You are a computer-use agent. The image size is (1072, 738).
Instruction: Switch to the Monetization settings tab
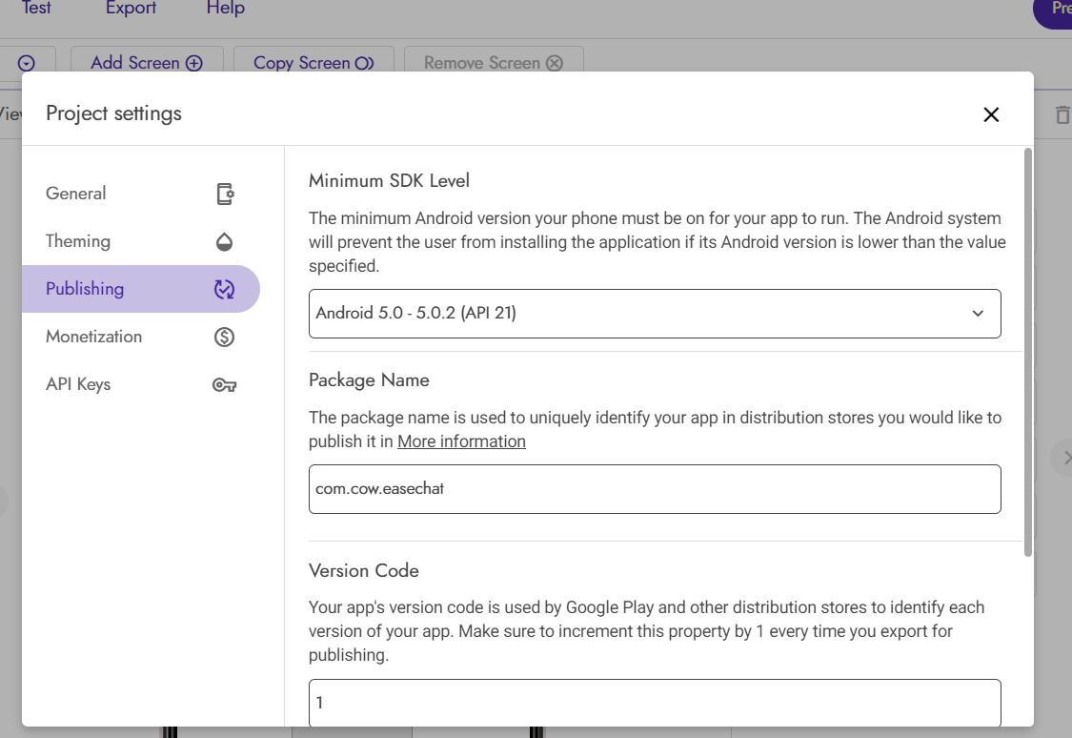tap(93, 337)
